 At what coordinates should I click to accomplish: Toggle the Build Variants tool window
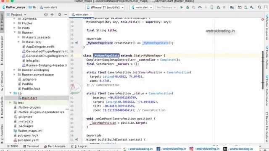click(2, 107)
